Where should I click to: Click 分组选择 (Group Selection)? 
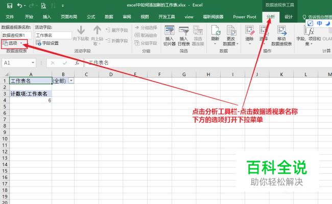(x=146, y=28)
